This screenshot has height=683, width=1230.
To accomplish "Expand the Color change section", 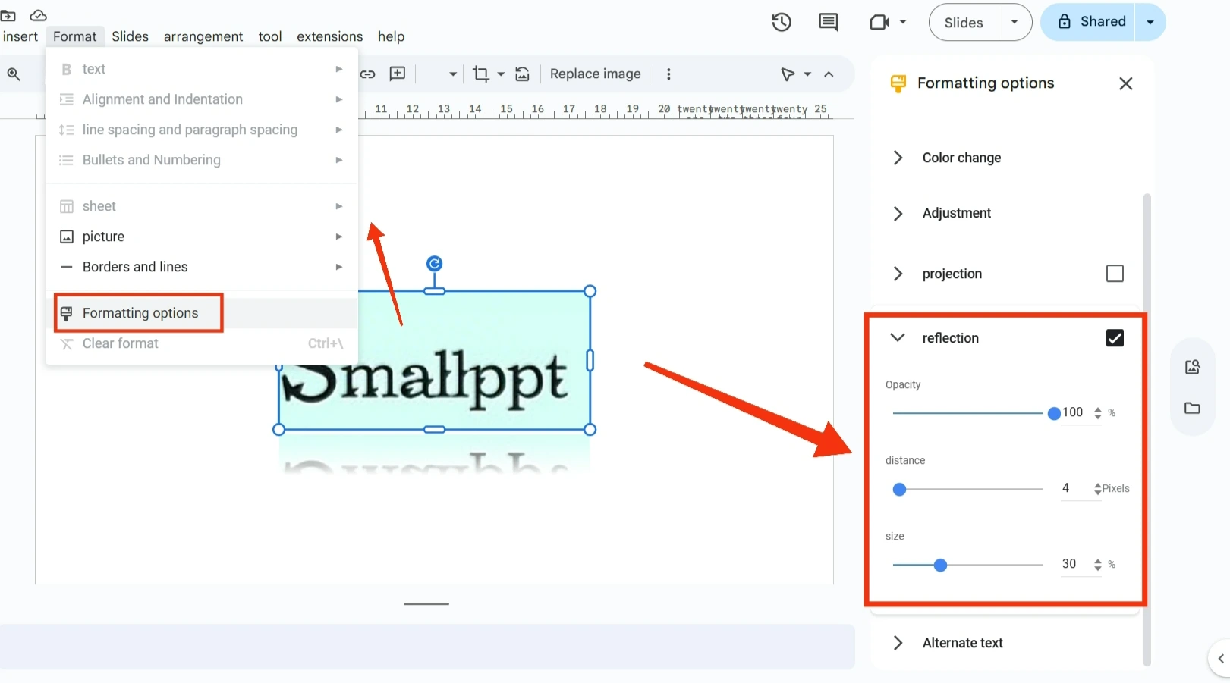I will pos(961,158).
